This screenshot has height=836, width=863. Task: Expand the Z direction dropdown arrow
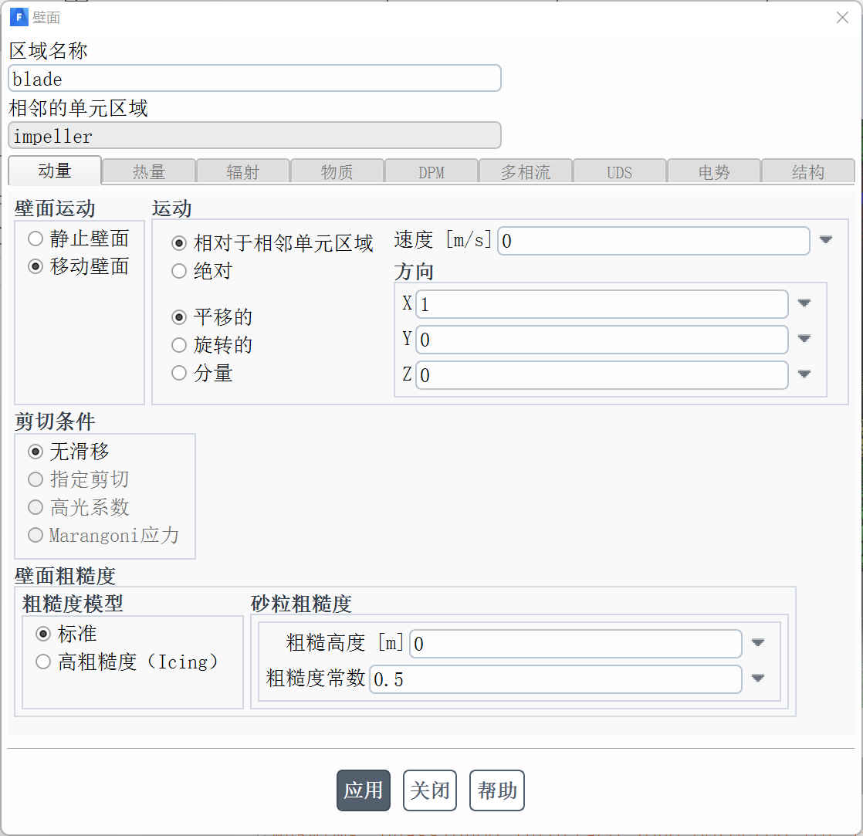pos(804,374)
